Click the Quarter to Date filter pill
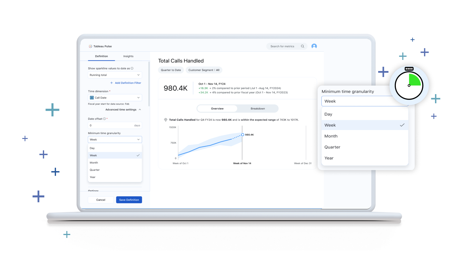The height and width of the screenshot is (255, 457). pyautogui.click(x=171, y=70)
